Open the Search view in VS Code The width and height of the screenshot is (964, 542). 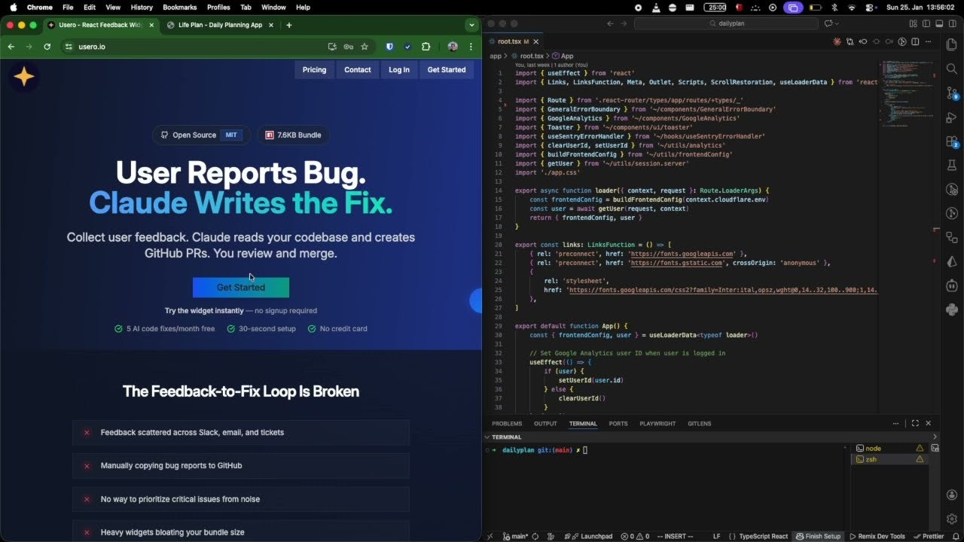pos(952,69)
